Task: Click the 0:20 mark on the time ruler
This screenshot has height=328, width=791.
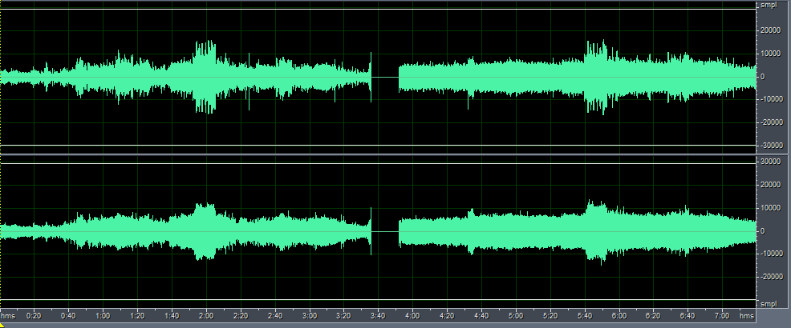Action: point(34,316)
